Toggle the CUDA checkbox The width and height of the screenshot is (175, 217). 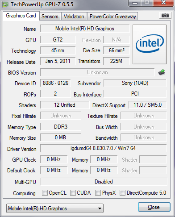pyautogui.click(x=73, y=192)
